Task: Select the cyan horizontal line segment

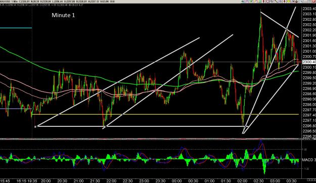Action: [16, 28]
